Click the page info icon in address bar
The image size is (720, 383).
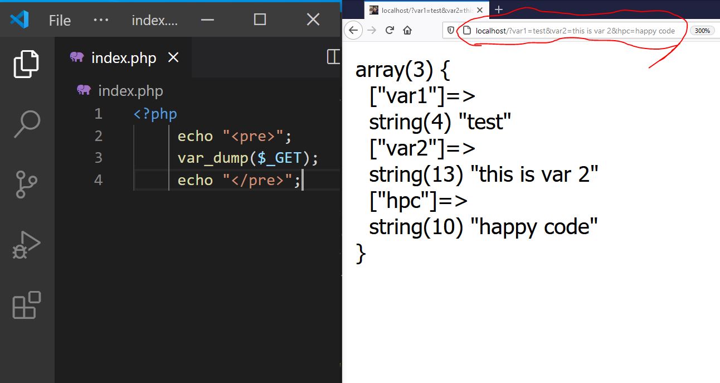(466, 31)
